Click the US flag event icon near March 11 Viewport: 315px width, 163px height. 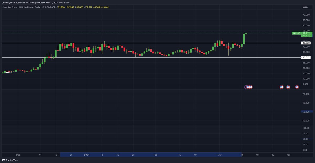coord(248,87)
